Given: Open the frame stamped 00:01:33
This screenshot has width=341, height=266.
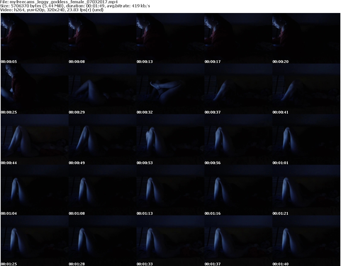Looking at the screenshot, I should pyautogui.click(x=170, y=241).
